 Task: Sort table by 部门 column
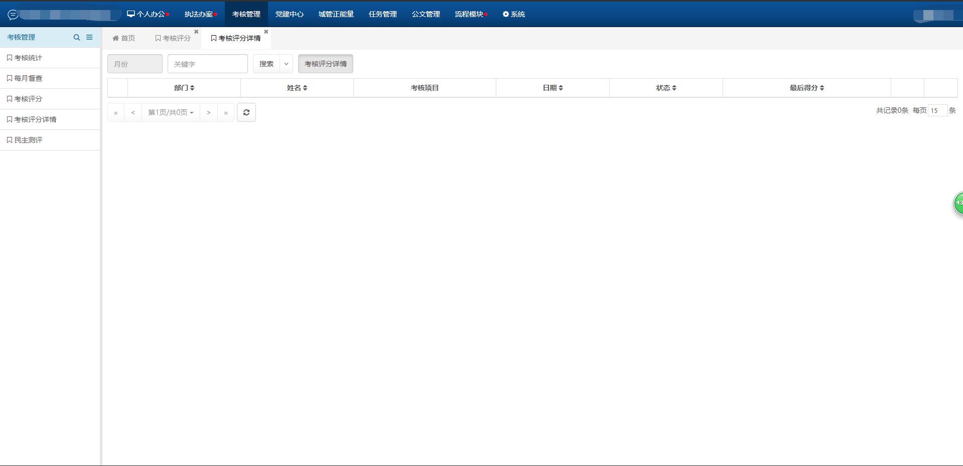184,88
